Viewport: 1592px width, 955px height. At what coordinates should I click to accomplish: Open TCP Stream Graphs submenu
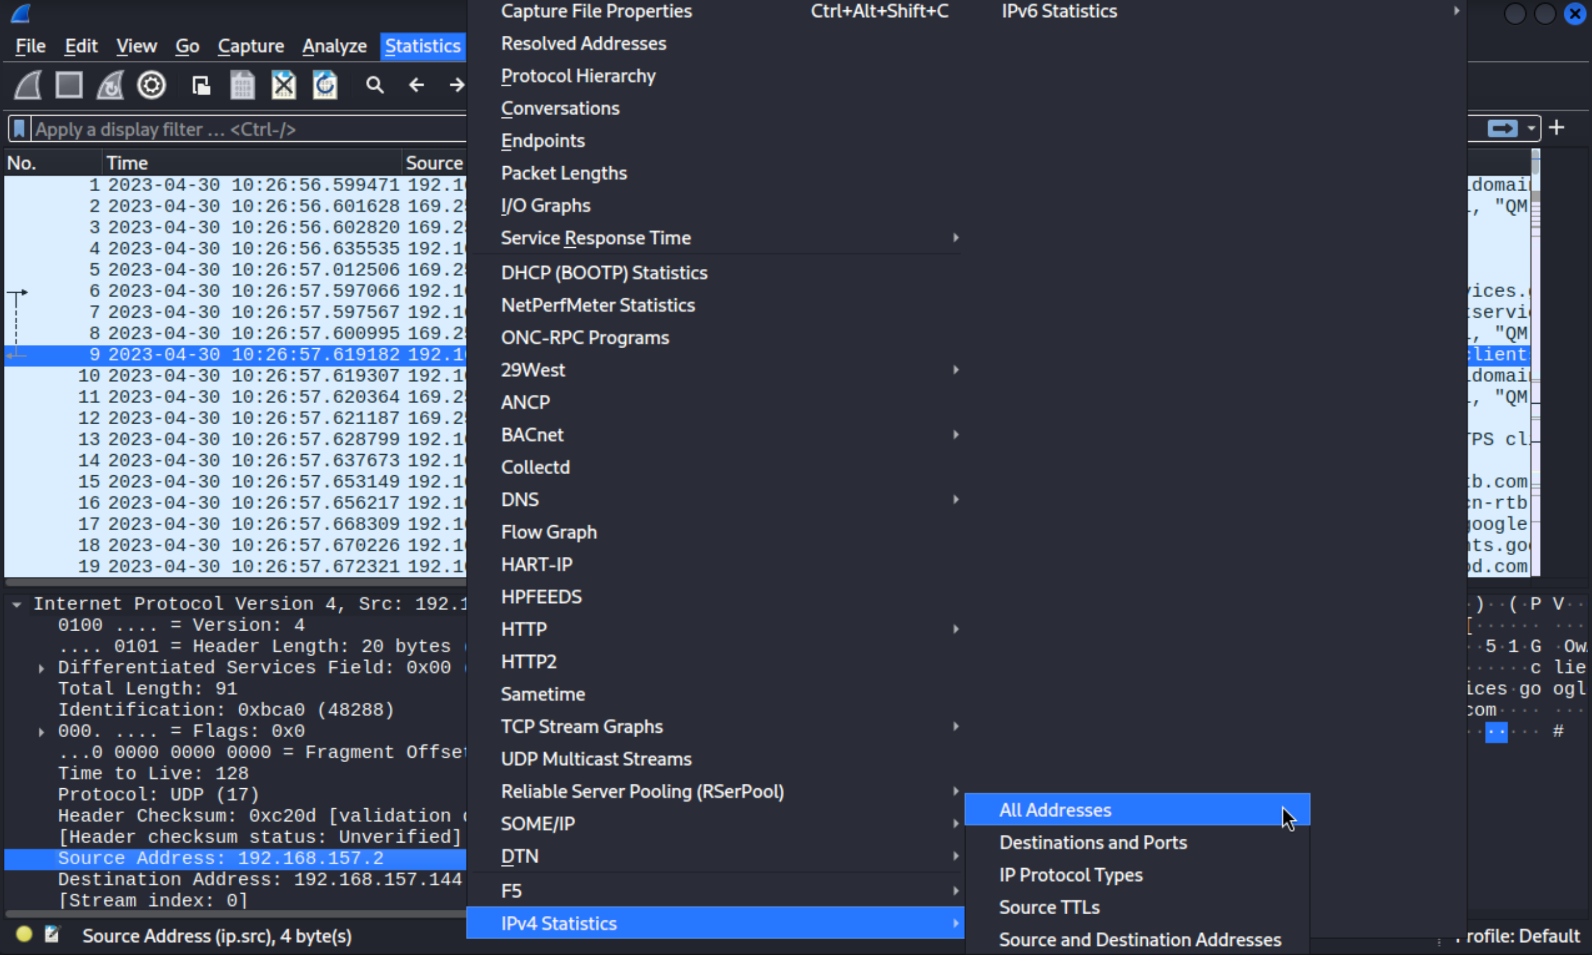point(715,726)
